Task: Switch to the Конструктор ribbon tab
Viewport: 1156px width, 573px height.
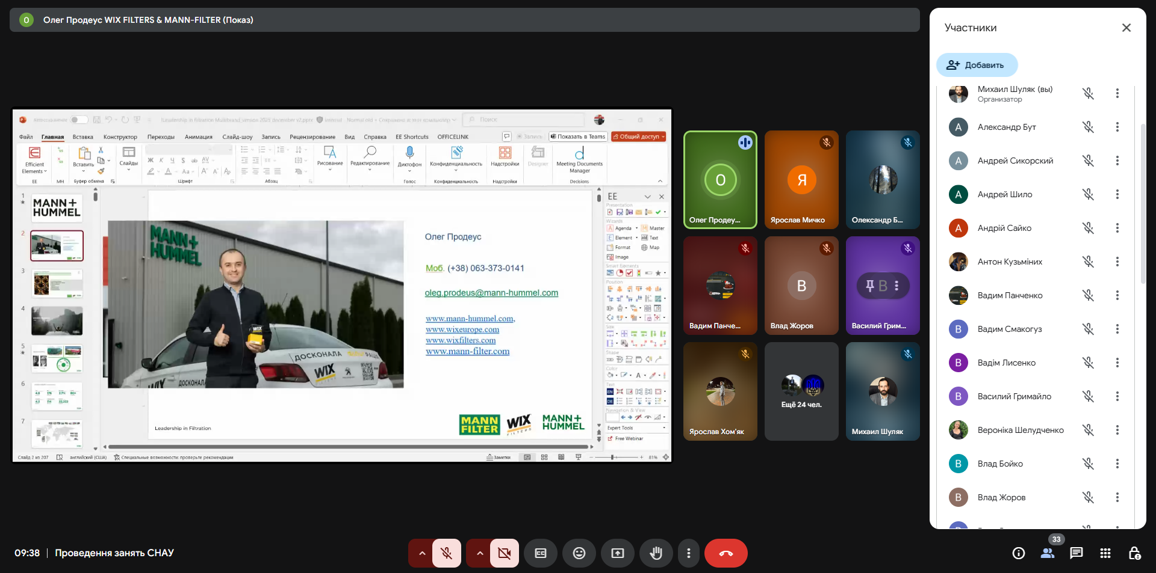Action: click(120, 137)
